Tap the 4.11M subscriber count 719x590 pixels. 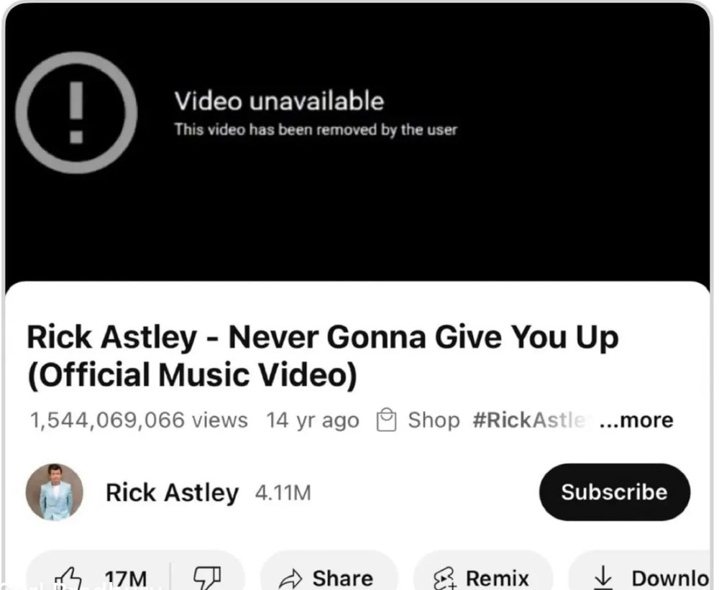pos(283,493)
